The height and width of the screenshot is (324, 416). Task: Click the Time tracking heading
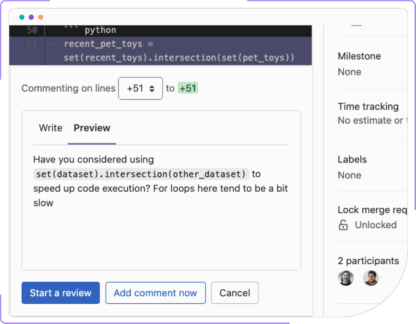[368, 106]
